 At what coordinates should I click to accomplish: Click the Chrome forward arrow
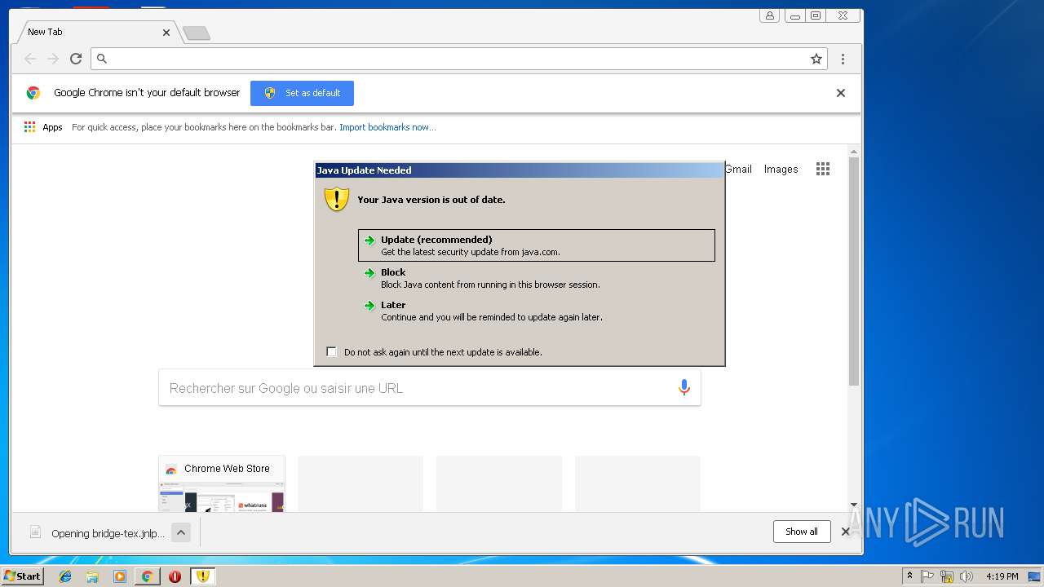tap(53, 59)
